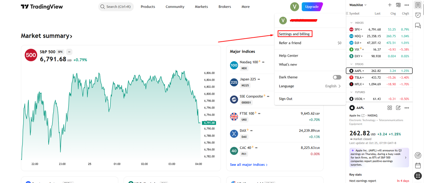Click the note edit icon in AAPL details
This screenshot has width=424, height=183.
coord(398,108)
